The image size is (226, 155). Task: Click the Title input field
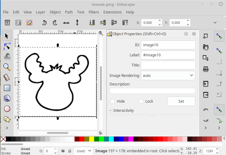coord(168,65)
